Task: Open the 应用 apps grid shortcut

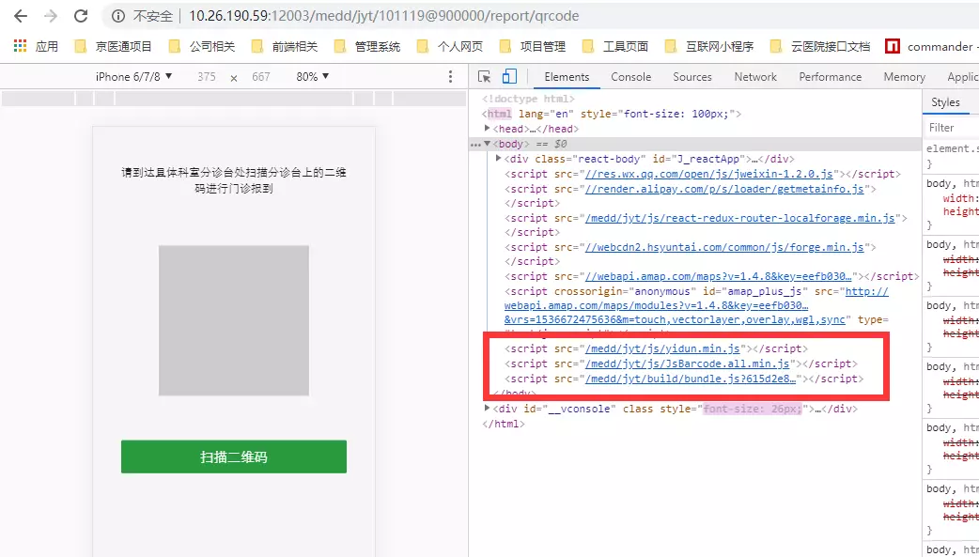Action: tap(37, 46)
